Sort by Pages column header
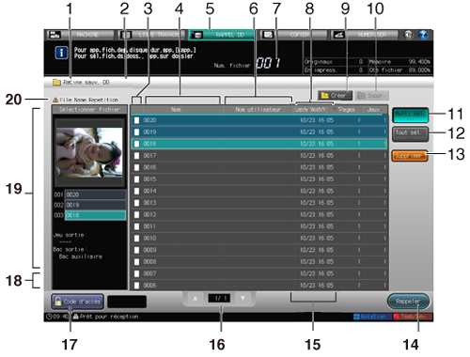 [x=348, y=110]
